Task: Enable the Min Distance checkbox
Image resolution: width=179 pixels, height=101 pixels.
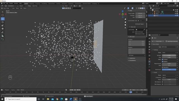Action: click(x=162, y=82)
